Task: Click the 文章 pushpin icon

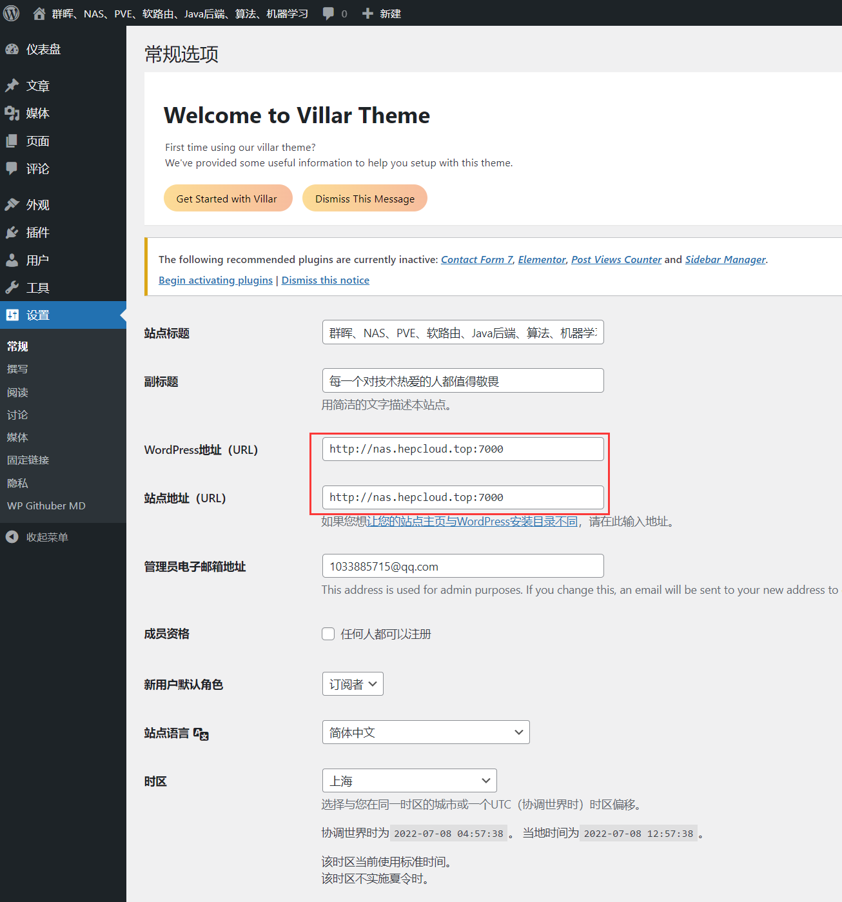Action: tap(12, 86)
